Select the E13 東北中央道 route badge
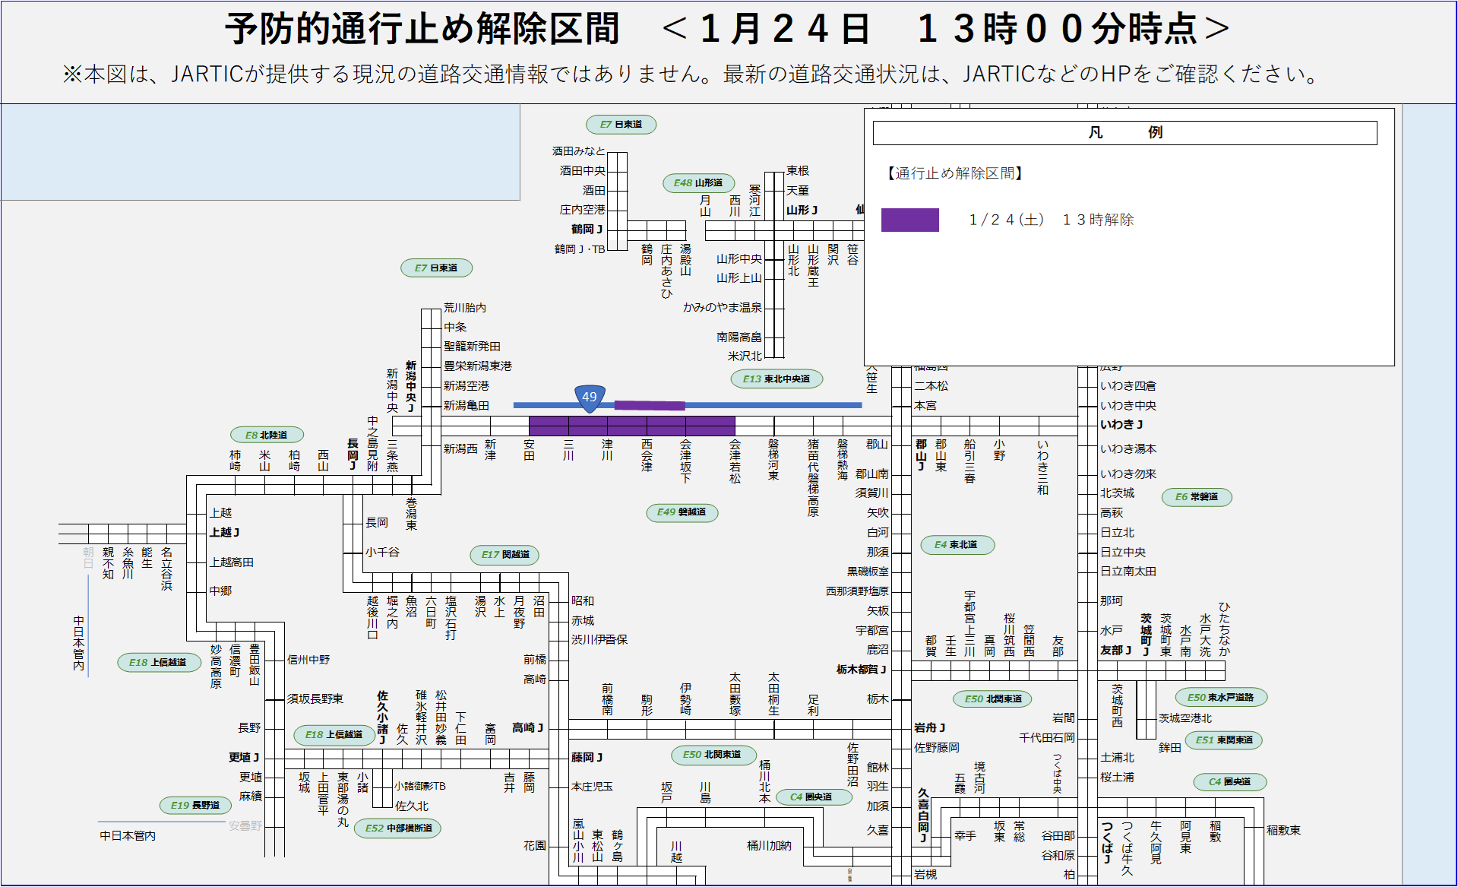Screen dimensions: 1458x887 776,379
